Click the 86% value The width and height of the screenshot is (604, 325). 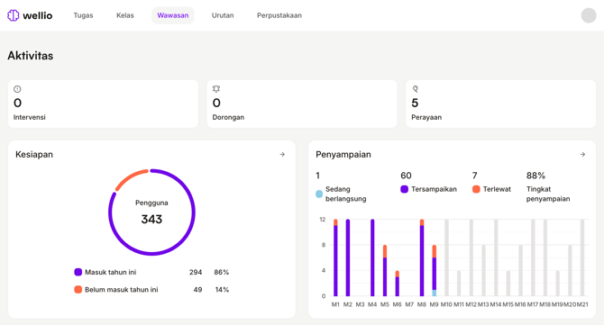pos(222,272)
